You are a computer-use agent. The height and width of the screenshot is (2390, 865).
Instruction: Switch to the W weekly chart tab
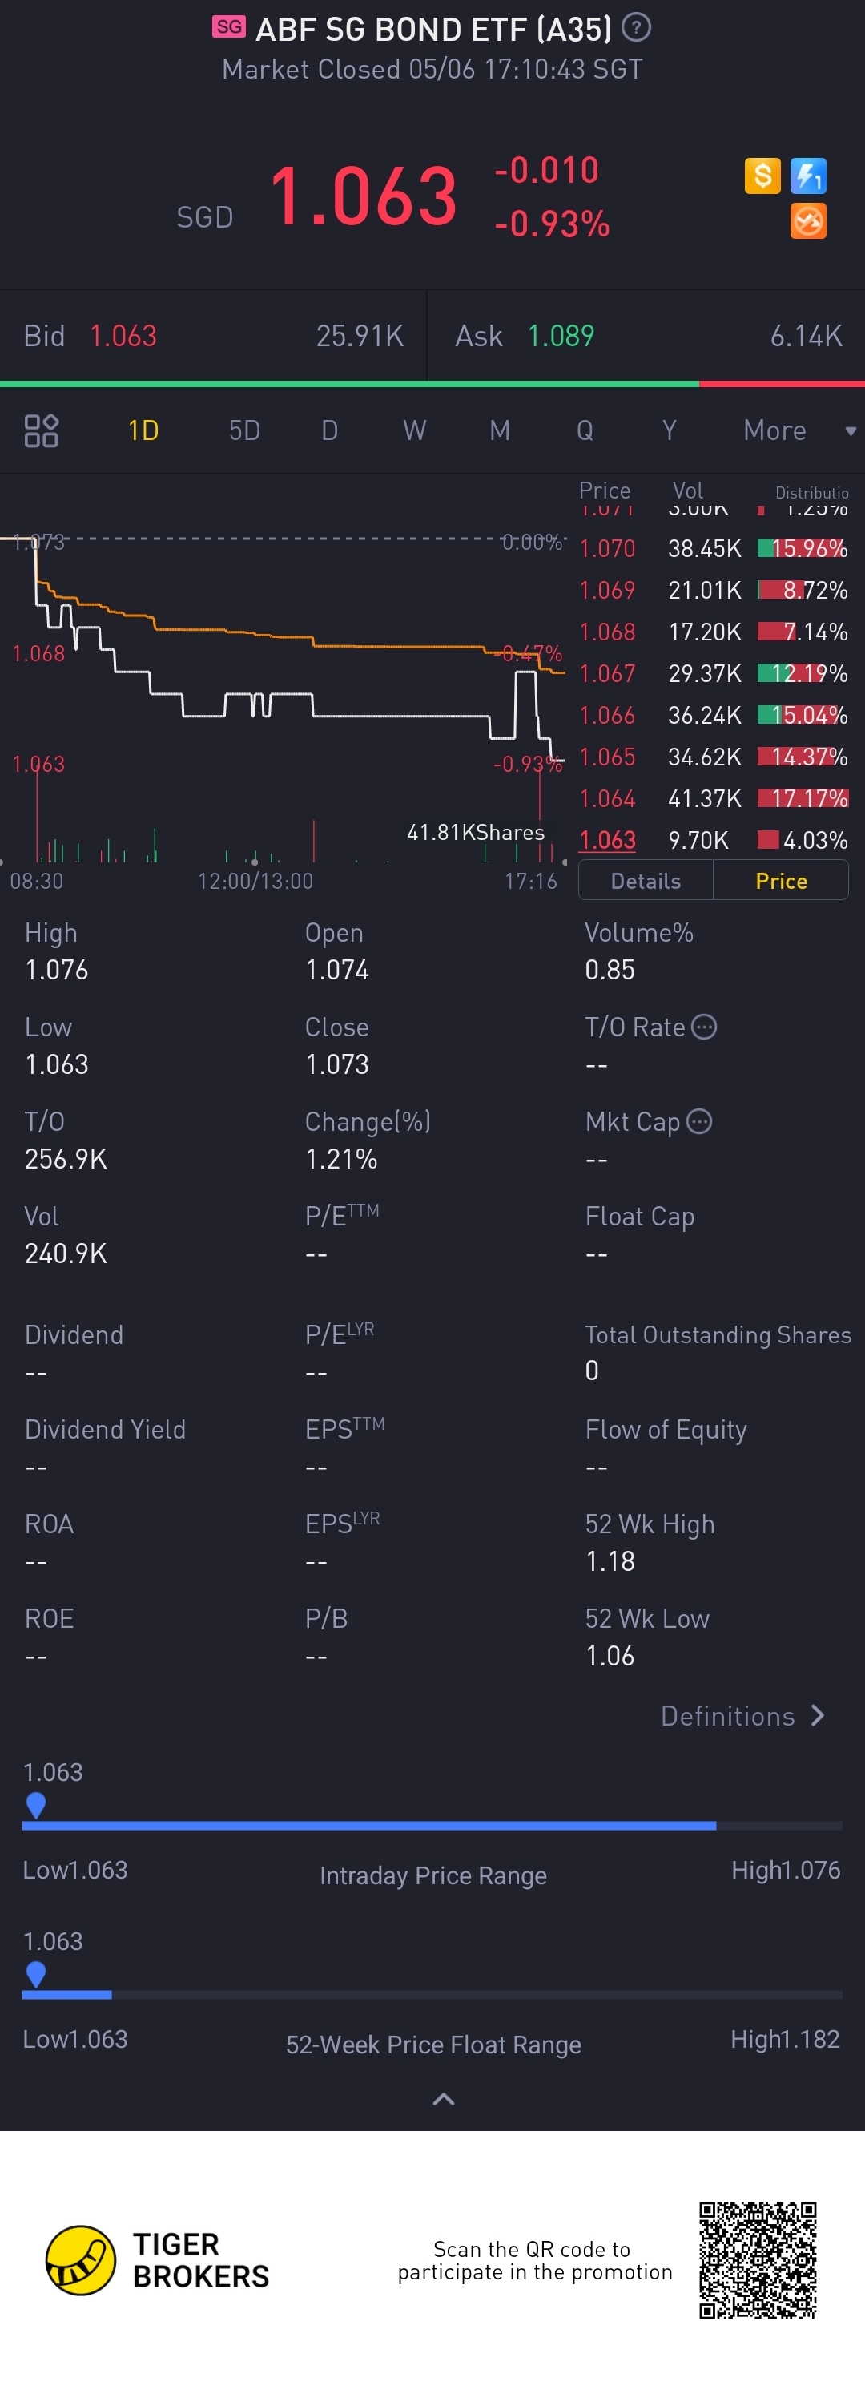(x=414, y=430)
